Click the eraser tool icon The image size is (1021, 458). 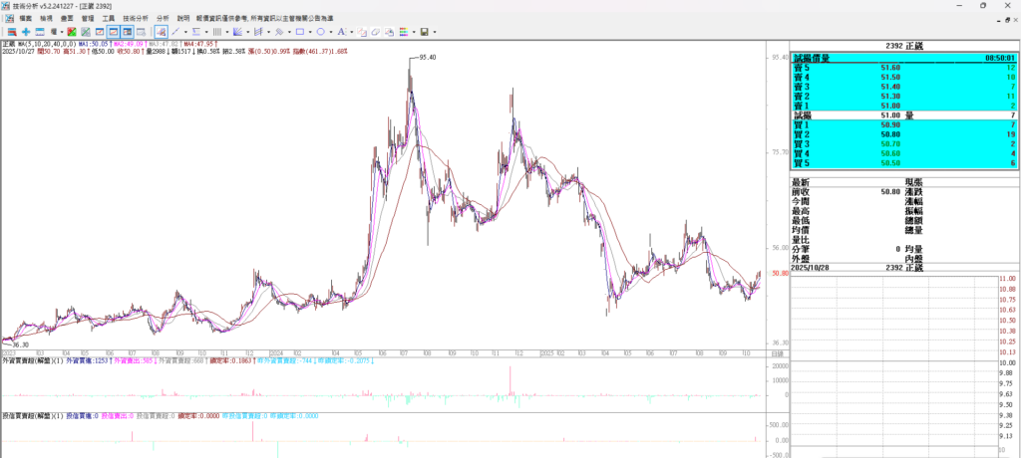(376, 32)
